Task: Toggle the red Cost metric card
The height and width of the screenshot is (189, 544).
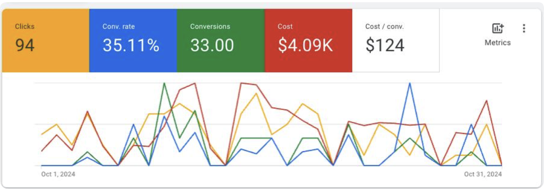Action: pos(308,40)
